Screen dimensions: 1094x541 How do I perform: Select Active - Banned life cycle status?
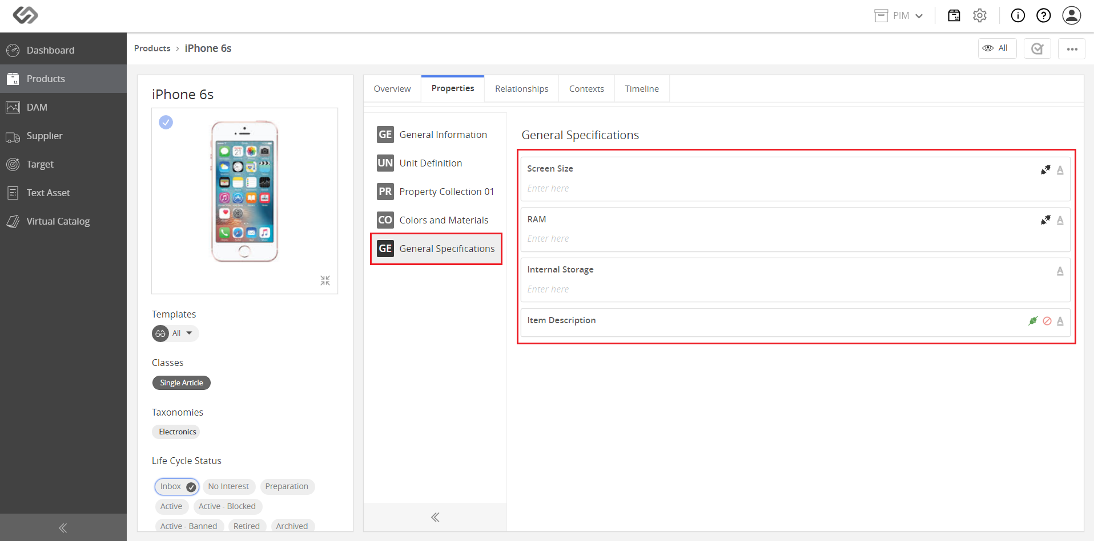[188, 526]
